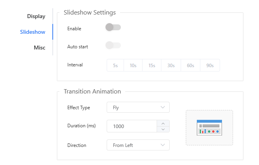Switch to the Slideshow tab
This screenshot has height=165, width=259.
[x=32, y=32]
